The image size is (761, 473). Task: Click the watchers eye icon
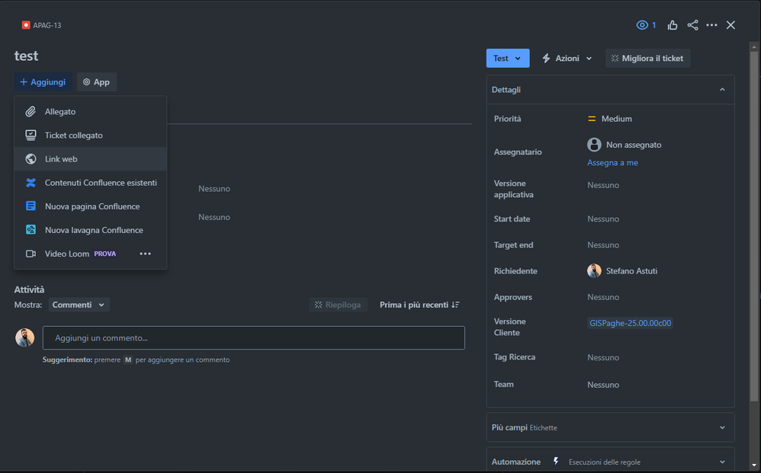641,24
